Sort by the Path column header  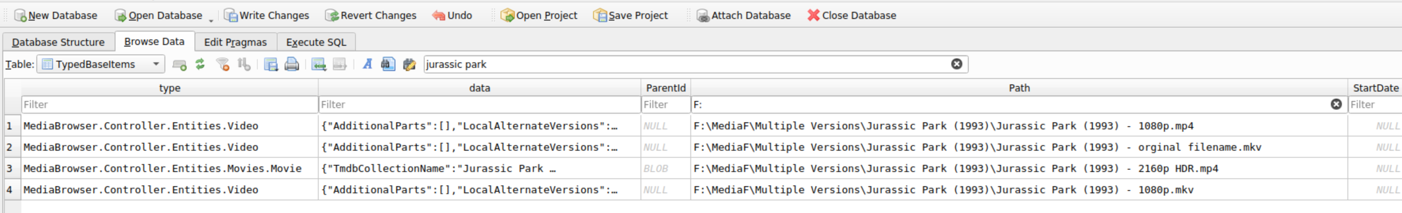pyautogui.click(x=1019, y=88)
